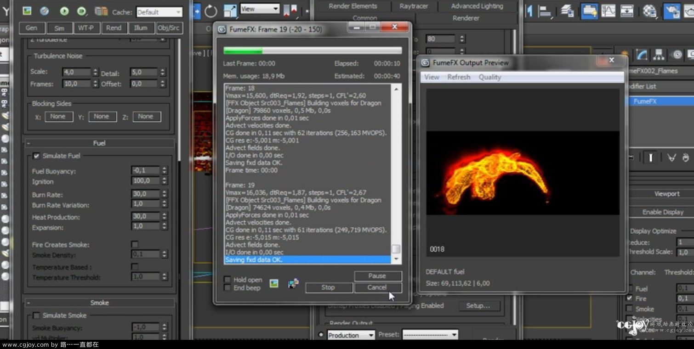Open the Cache dropdown

(159, 12)
